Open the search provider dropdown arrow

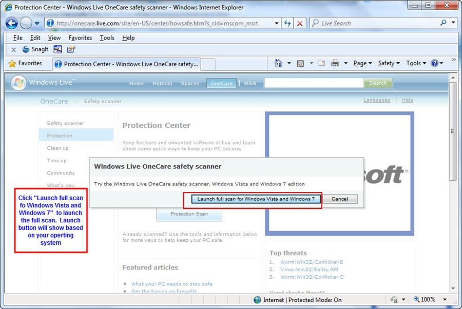(453, 23)
